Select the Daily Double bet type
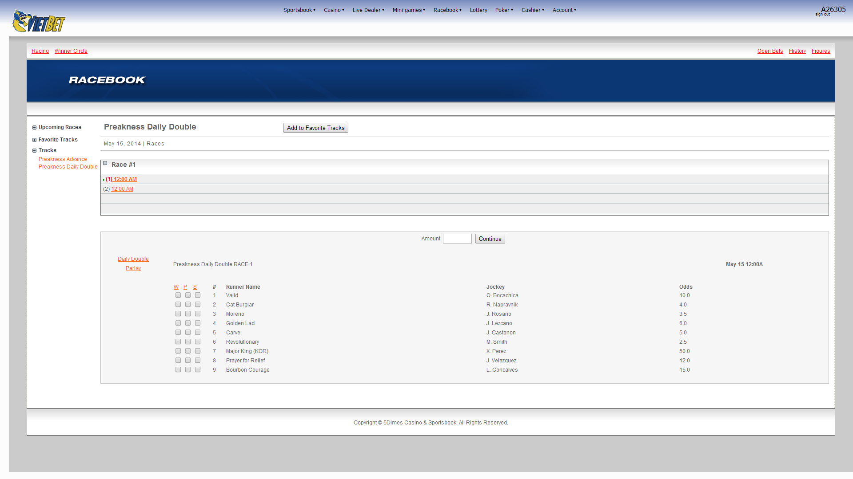853x479 pixels. pyautogui.click(x=133, y=259)
